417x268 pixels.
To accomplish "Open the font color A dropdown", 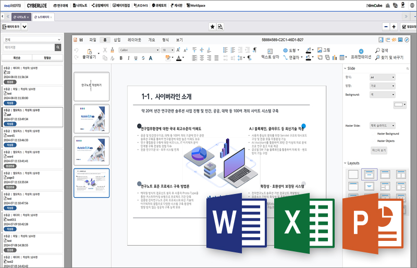I will (x=183, y=57).
